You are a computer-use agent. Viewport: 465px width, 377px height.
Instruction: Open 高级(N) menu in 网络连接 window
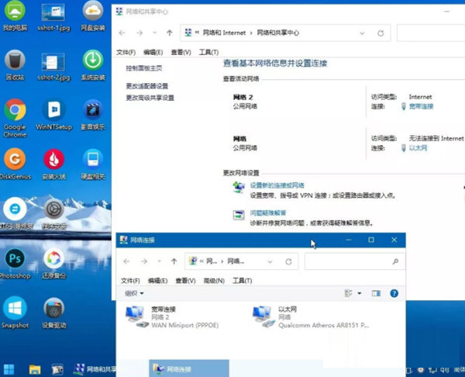pos(213,280)
